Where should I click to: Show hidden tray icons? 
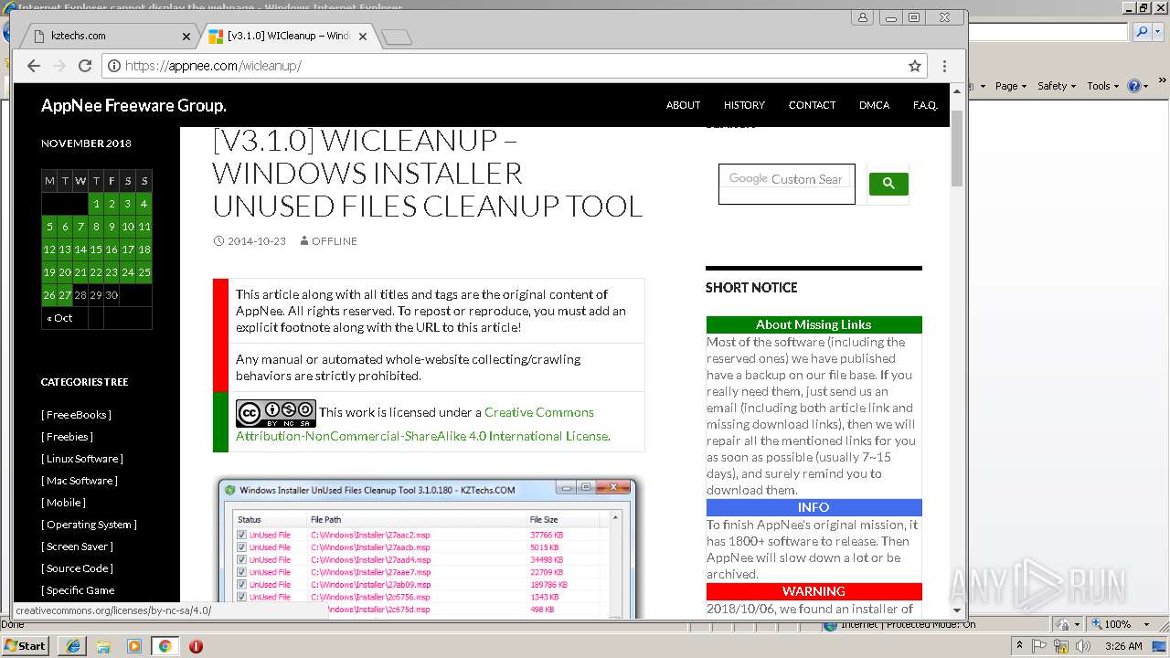[x=1019, y=646]
